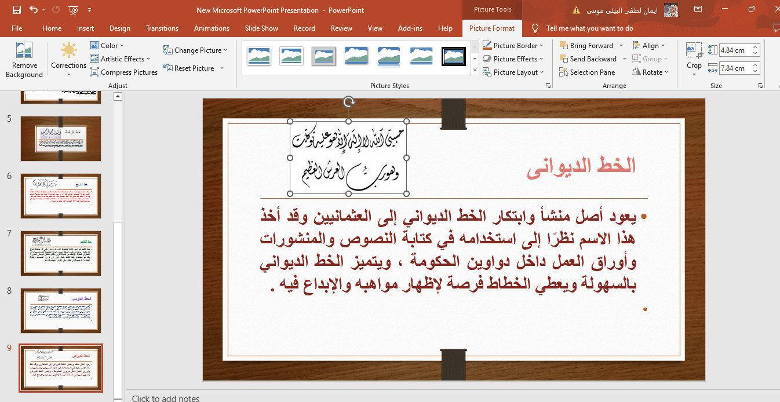
Task: Select slide 6 thumbnail
Action: (x=61, y=196)
